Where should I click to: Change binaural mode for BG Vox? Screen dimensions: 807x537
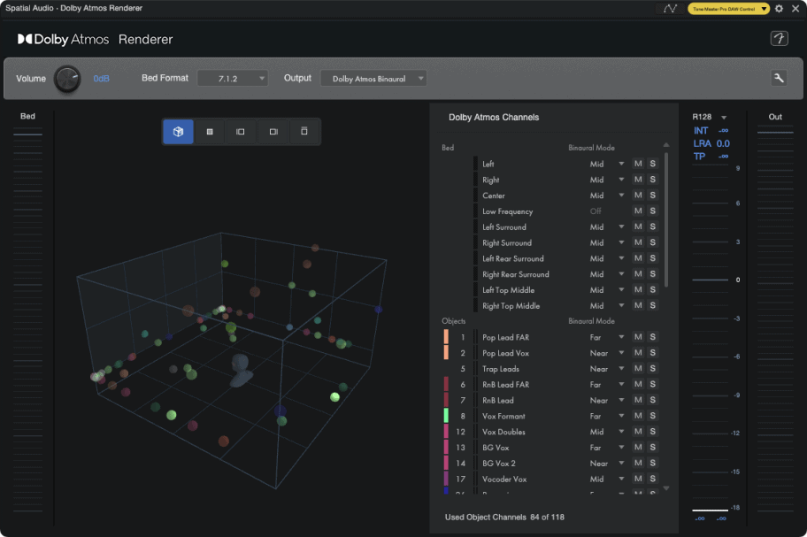tap(607, 448)
